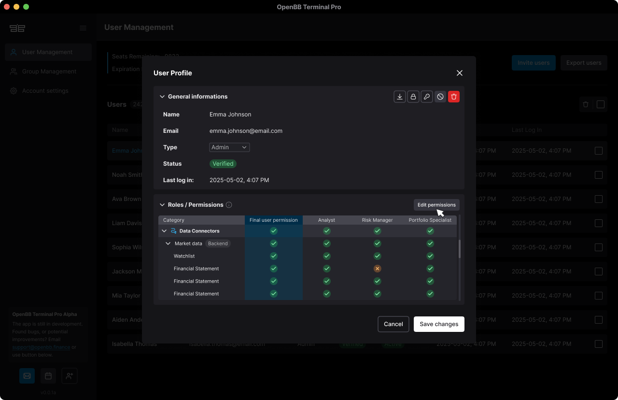This screenshot has height=400, width=618.
Task: Click the OpenBB logo in the sidebar
Action: tap(17, 28)
